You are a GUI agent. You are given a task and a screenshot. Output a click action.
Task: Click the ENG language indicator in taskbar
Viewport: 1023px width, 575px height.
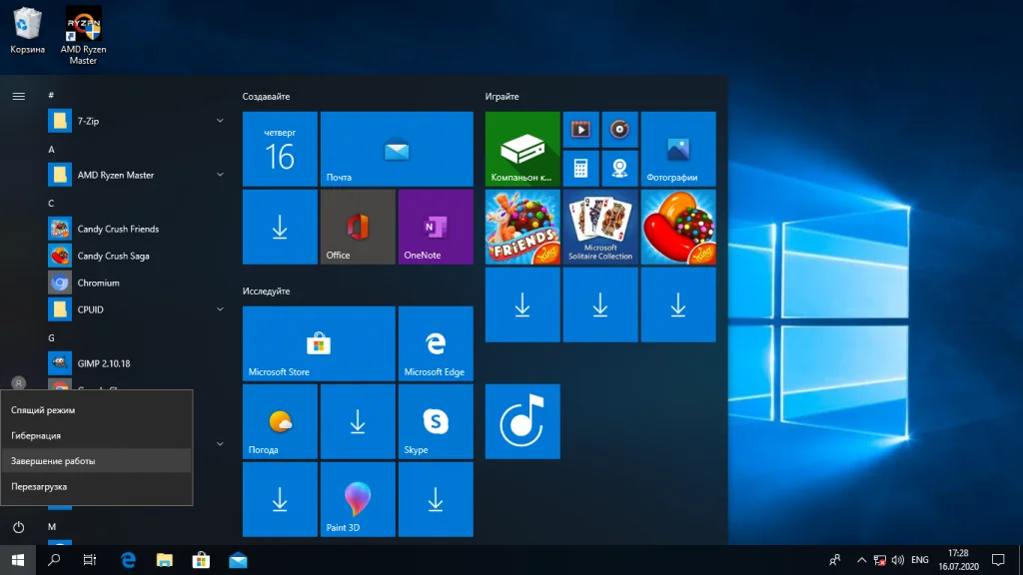pyautogui.click(x=920, y=560)
